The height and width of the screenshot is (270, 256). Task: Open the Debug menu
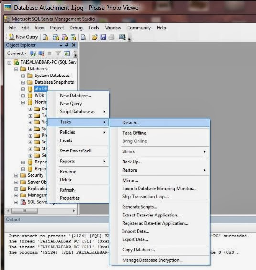point(76,28)
